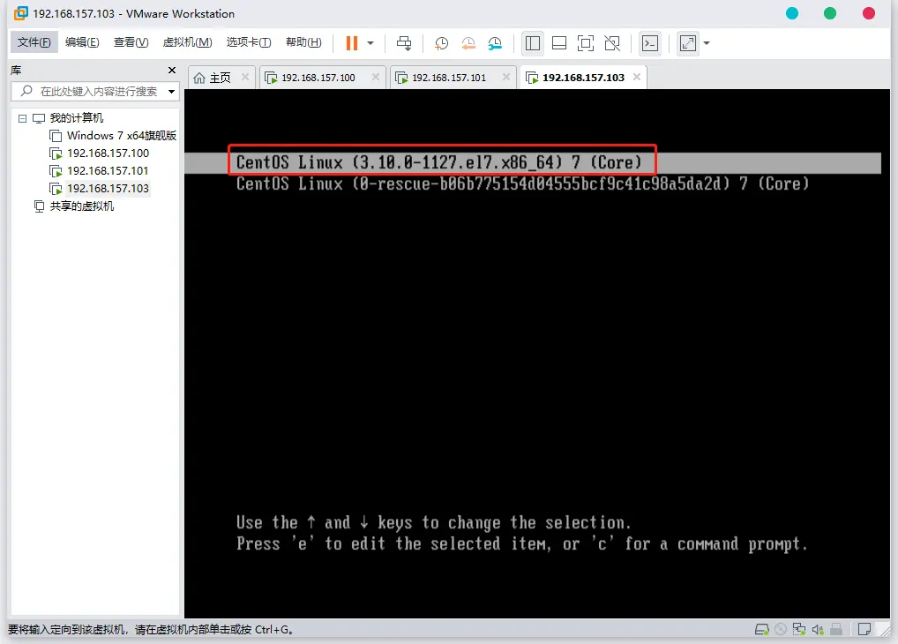The image size is (898, 644).
Task: Pause the running virtual machine
Action: click(x=352, y=43)
